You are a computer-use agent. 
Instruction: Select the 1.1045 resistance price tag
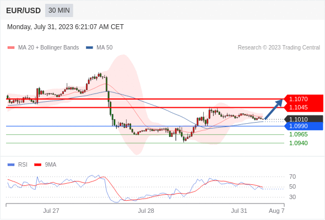coord(304,107)
